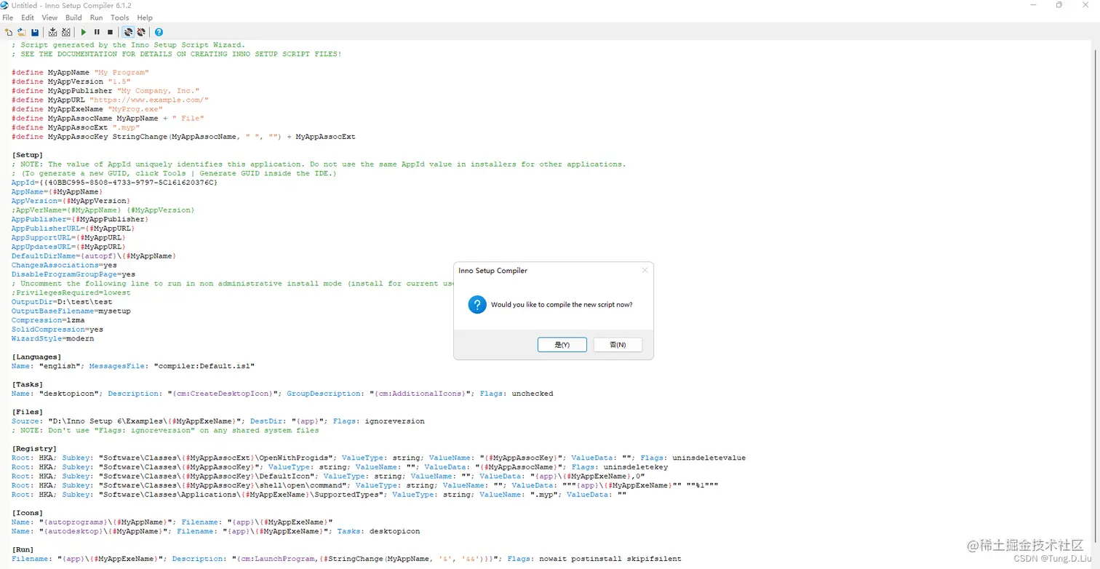Click dialog text "Would you like to compile"
The height and width of the screenshot is (569, 1100).
pyautogui.click(x=562, y=305)
